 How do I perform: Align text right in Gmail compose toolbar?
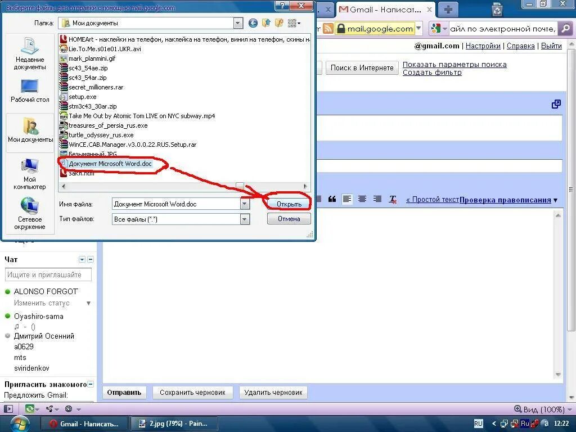pos(377,199)
